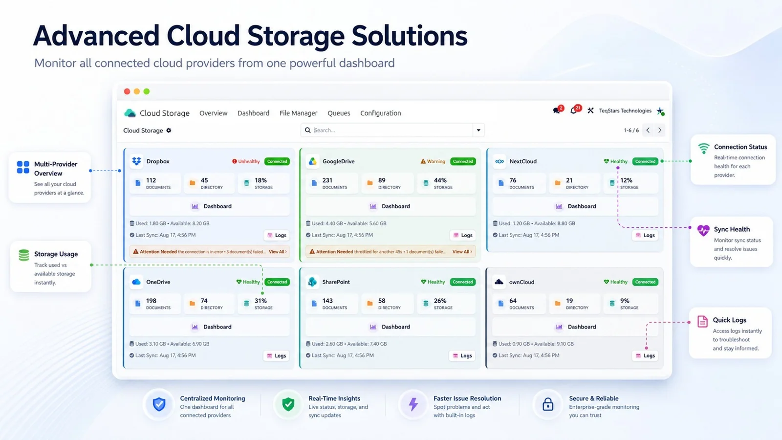Open NextCloud Logs button

click(x=645, y=235)
